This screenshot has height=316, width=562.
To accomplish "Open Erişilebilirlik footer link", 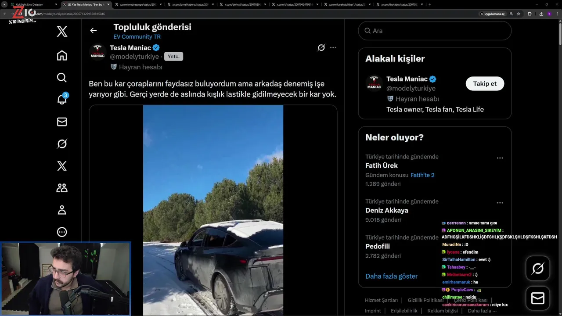I will pyautogui.click(x=404, y=311).
